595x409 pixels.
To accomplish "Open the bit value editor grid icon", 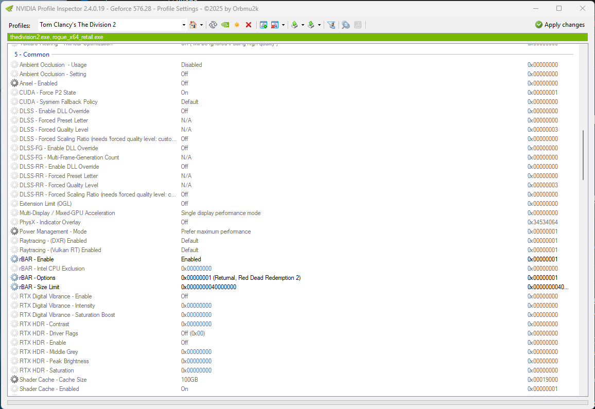I will pos(357,25).
